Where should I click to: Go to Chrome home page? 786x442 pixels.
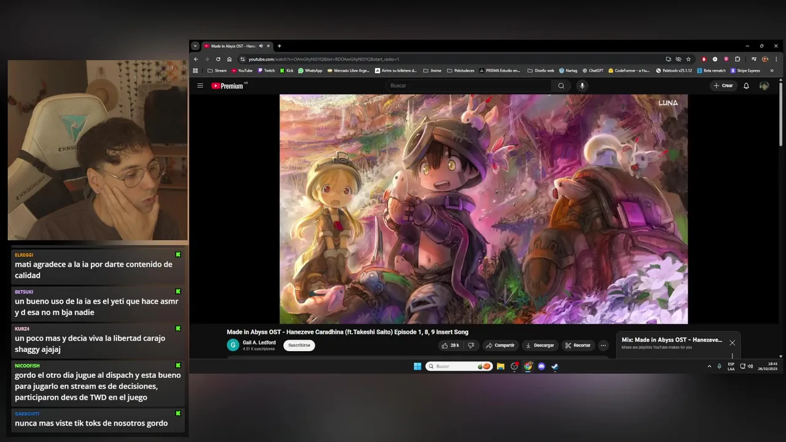click(x=229, y=59)
